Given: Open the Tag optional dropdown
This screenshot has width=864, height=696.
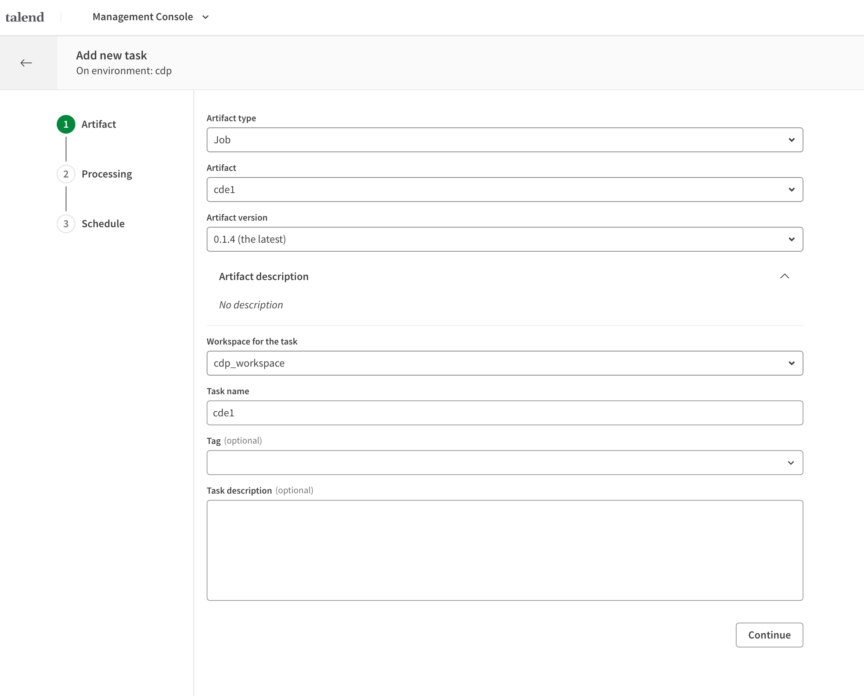Looking at the screenshot, I should click(x=505, y=463).
